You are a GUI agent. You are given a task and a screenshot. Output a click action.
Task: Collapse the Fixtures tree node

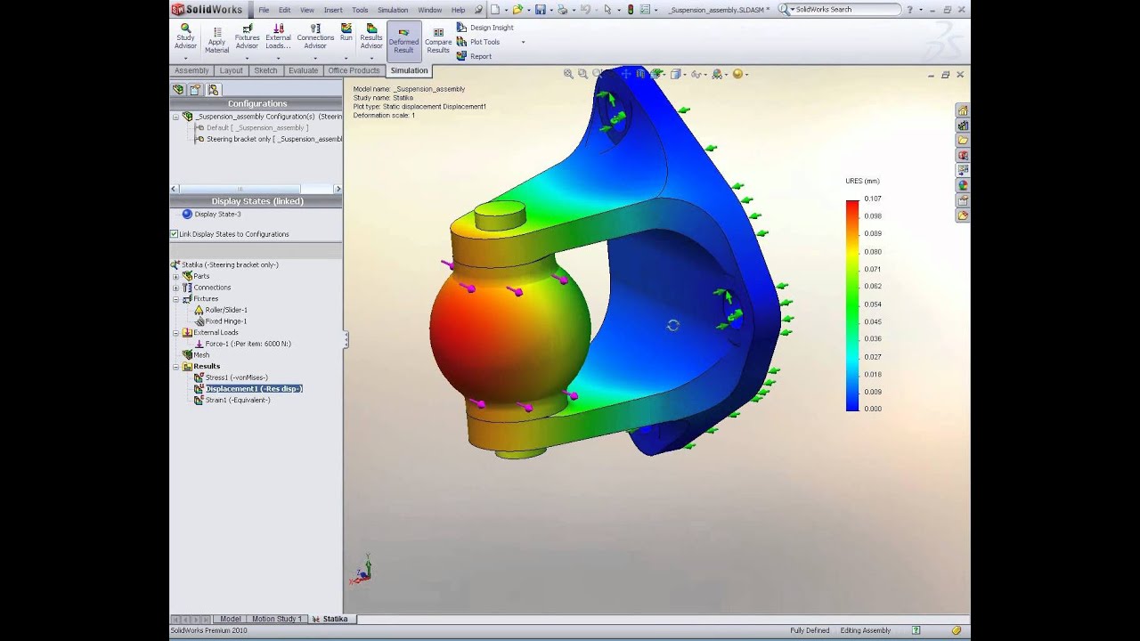pyautogui.click(x=175, y=299)
